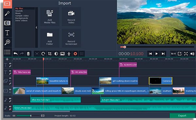The height and width of the screenshot is (120, 196).
Task: Select the Crop tool
Action: point(50,54)
